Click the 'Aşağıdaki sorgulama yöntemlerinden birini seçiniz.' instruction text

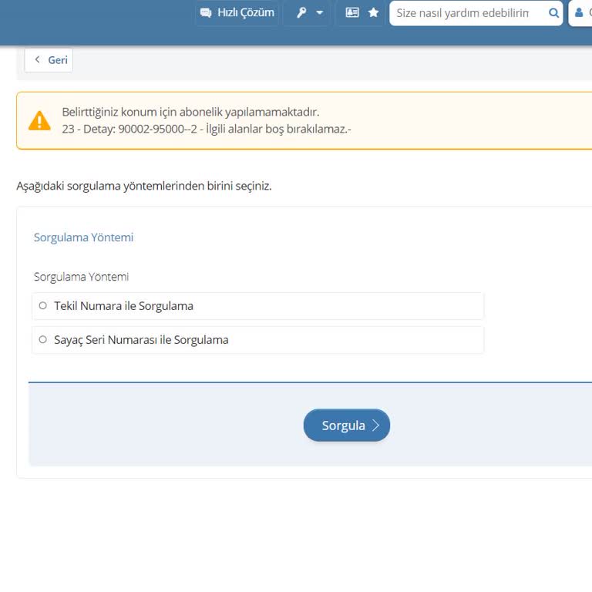pos(144,186)
